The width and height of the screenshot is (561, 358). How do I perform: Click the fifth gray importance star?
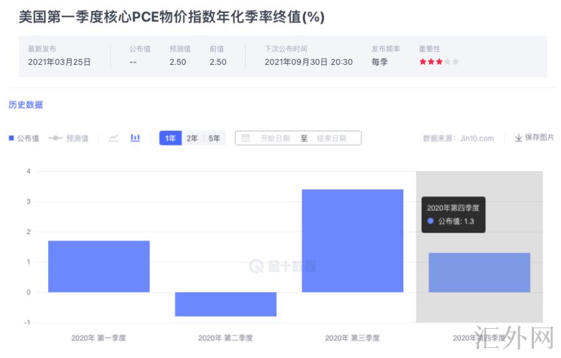[x=455, y=62]
